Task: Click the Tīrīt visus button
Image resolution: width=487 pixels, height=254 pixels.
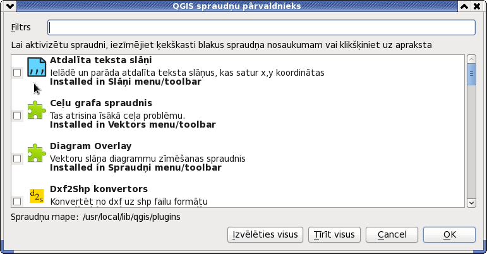Action: [x=334, y=234]
